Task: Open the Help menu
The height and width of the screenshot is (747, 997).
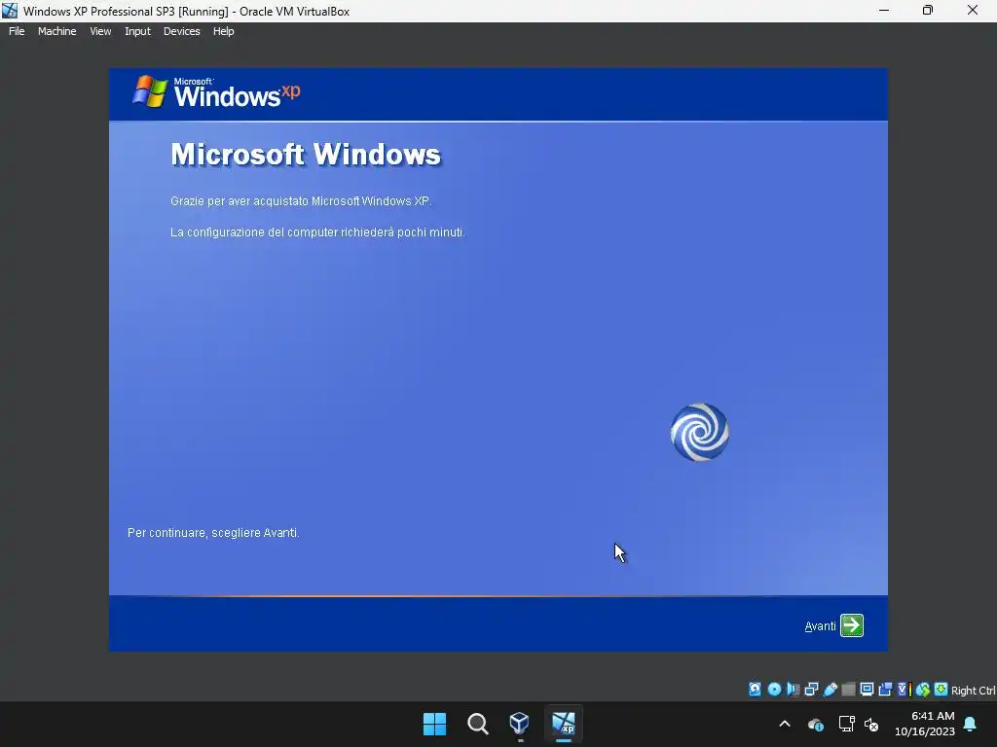Action: (224, 31)
